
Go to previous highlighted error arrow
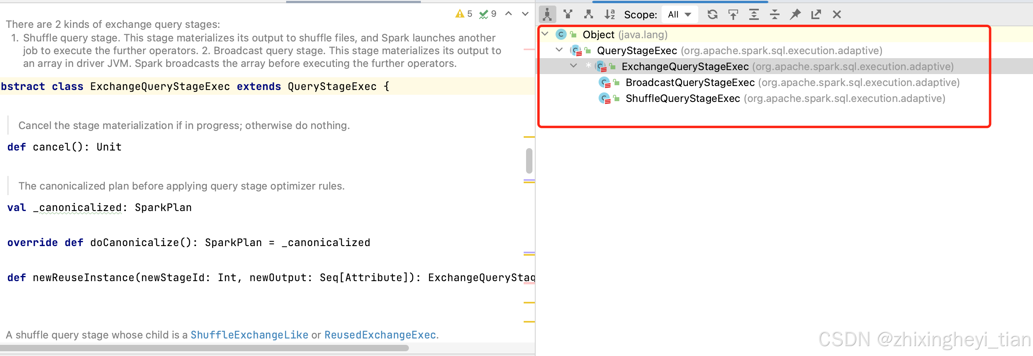tap(509, 14)
